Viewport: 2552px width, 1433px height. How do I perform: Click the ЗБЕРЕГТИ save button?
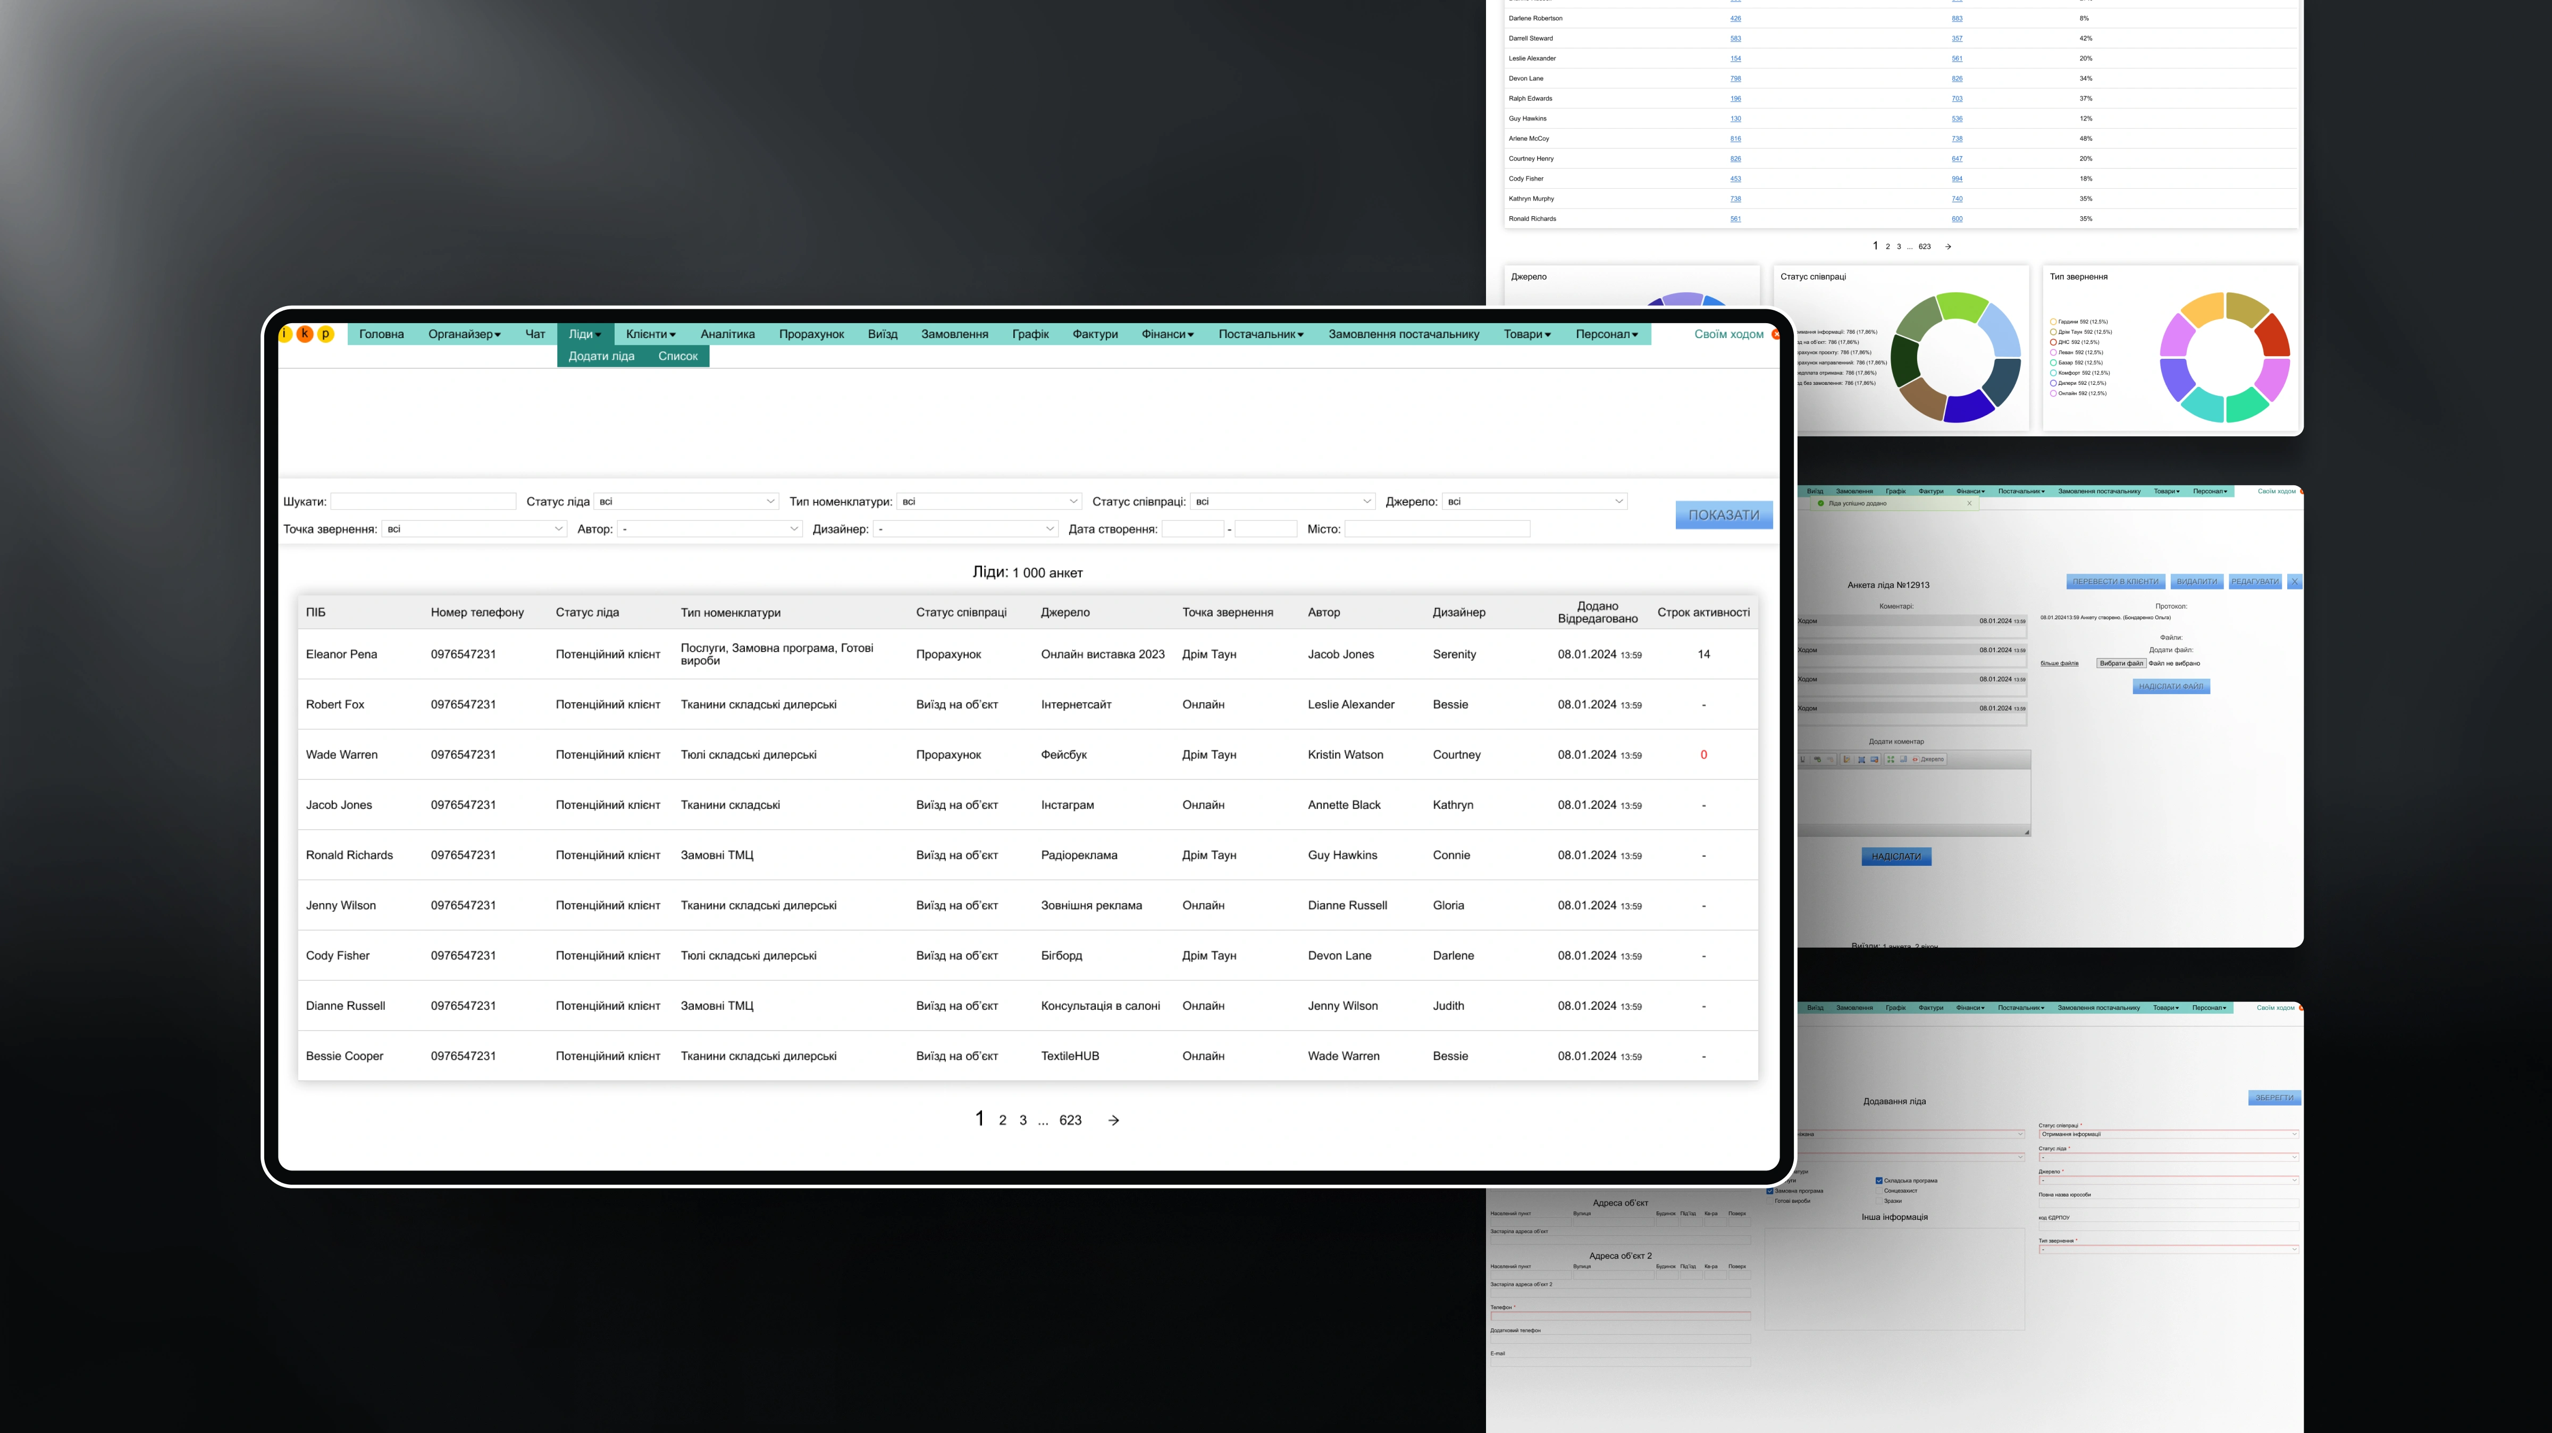click(x=2274, y=1097)
